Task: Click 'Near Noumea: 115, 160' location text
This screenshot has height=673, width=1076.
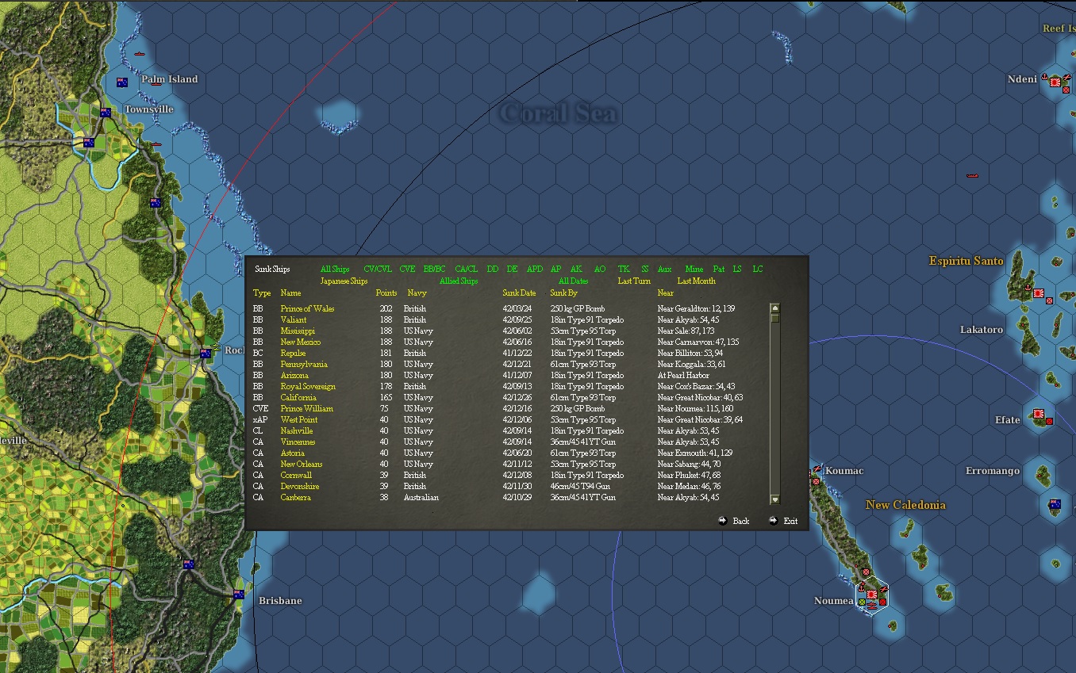Action: coord(696,408)
